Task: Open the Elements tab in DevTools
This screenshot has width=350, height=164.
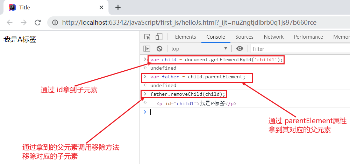Action: coord(186,37)
